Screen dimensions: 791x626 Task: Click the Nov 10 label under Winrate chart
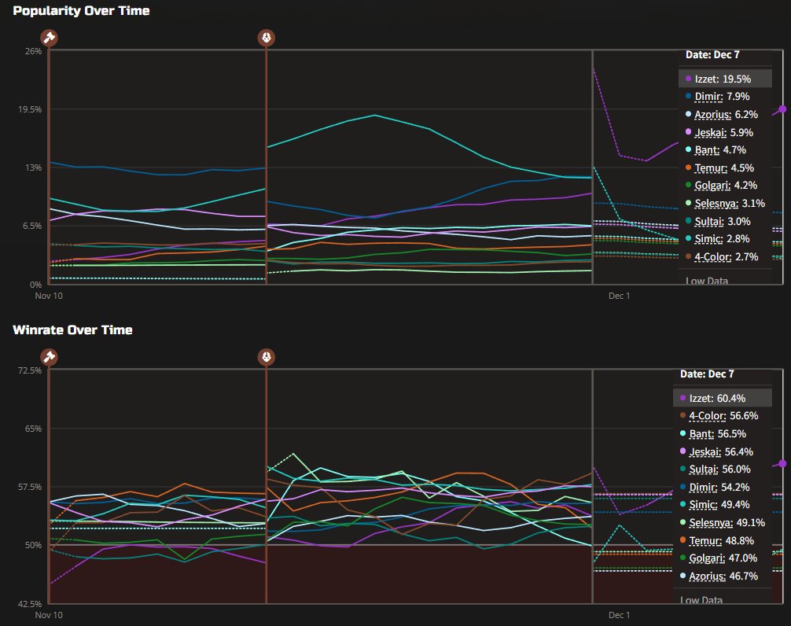[49, 615]
